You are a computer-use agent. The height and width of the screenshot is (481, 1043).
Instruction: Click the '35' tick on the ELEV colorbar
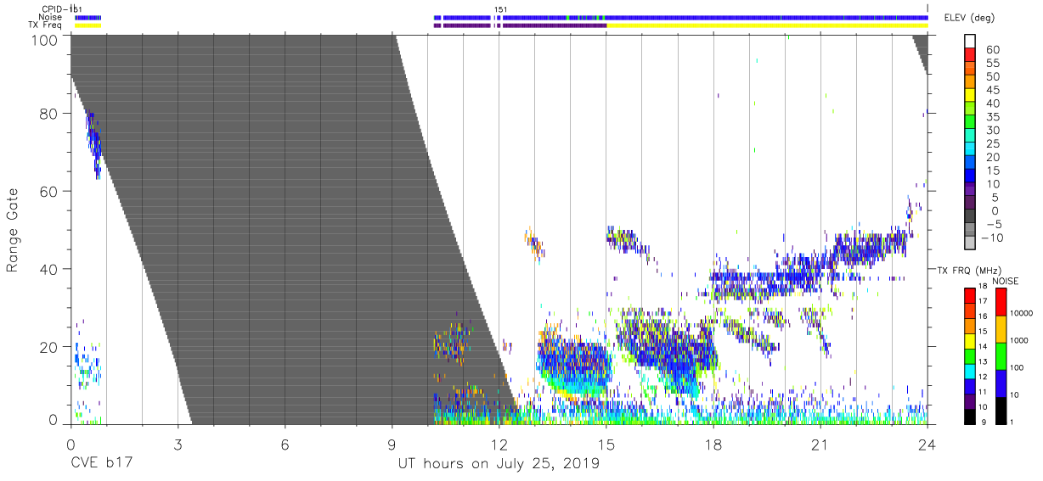991,117
